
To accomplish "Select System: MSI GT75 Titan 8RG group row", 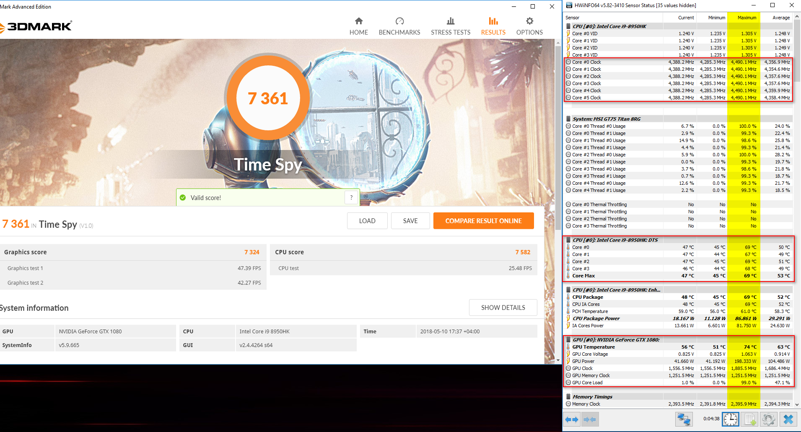I will [678, 119].
